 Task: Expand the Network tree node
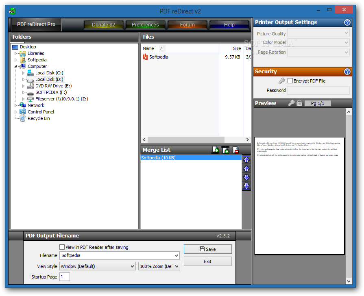(x=15, y=105)
